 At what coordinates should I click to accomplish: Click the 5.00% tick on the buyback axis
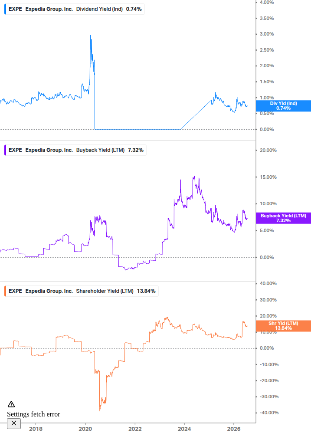click(267, 230)
